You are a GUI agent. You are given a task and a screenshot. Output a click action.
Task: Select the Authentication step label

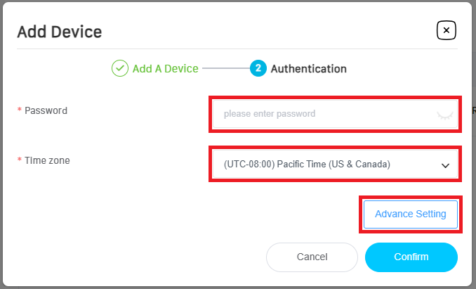[x=308, y=69]
